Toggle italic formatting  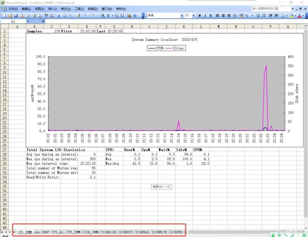[205, 16]
